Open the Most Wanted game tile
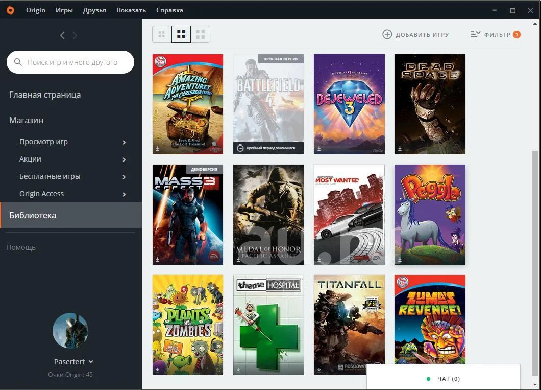Viewport: 541px width, 390px height. pos(349,215)
